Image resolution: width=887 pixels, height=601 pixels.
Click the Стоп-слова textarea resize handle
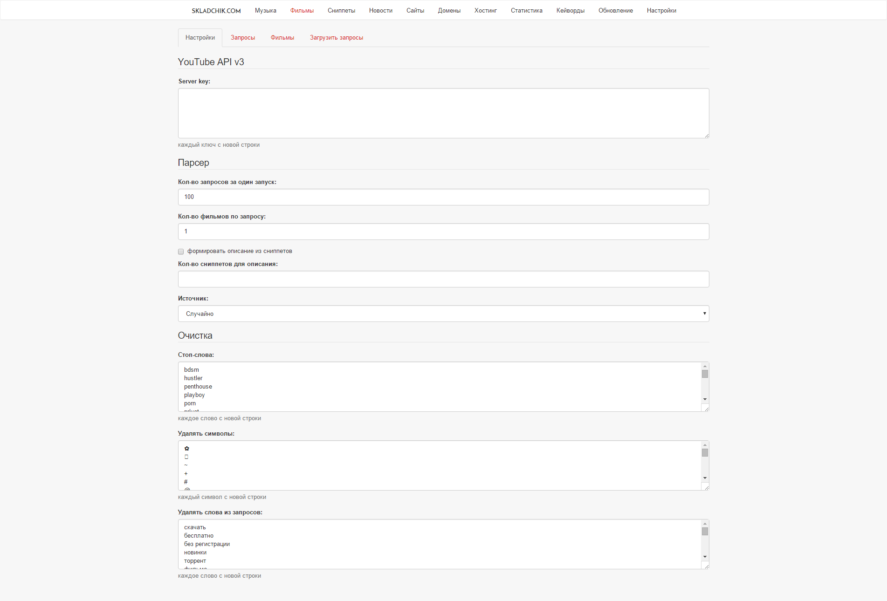pyautogui.click(x=707, y=409)
